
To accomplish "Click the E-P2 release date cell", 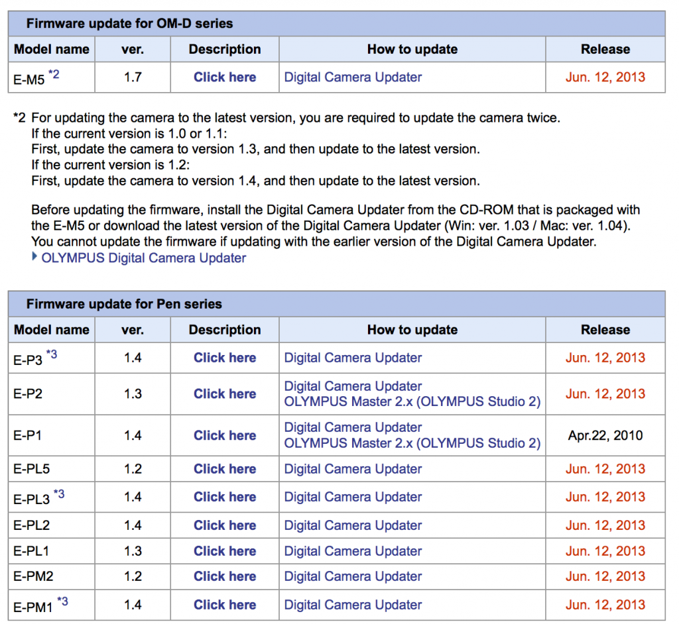I will pos(605,393).
